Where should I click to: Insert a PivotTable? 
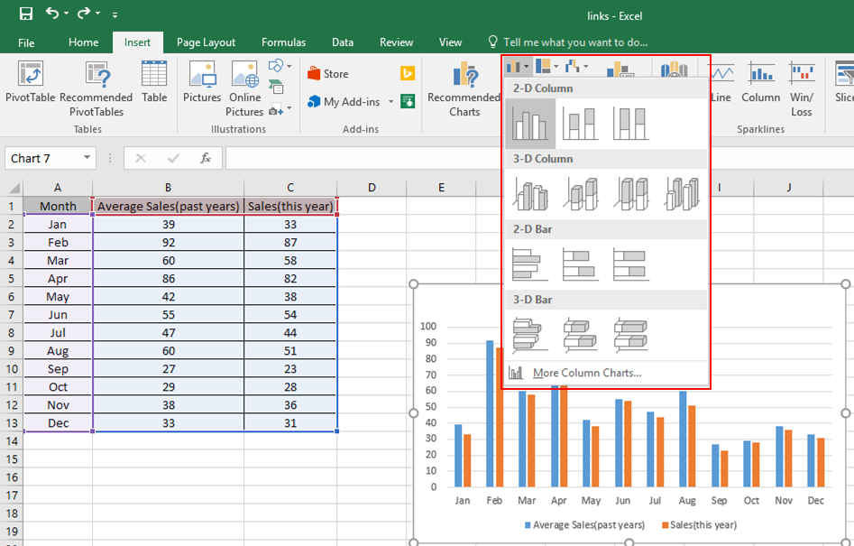coord(31,82)
